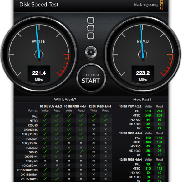
Task: Click the 214 PAL read speed value
Action: (160, 111)
